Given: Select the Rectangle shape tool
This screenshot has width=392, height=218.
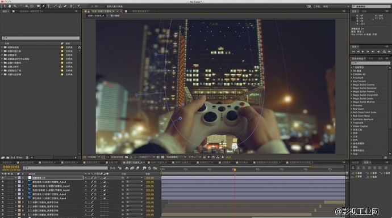Looking at the screenshot, I should tap(38, 6).
